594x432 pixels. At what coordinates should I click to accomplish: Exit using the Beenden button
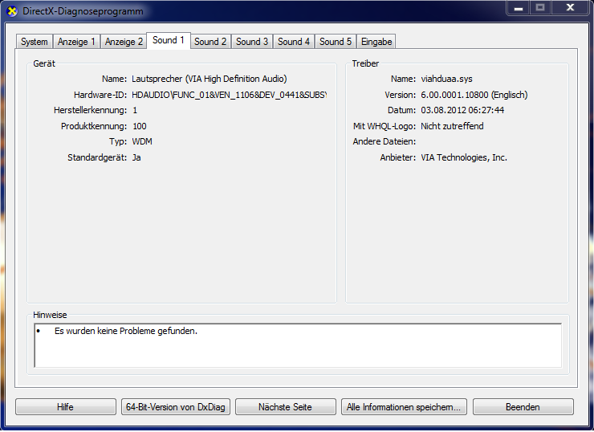click(x=523, y=407)
